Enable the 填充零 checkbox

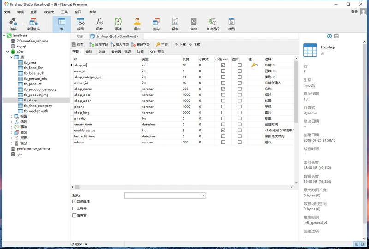(75, 215)
